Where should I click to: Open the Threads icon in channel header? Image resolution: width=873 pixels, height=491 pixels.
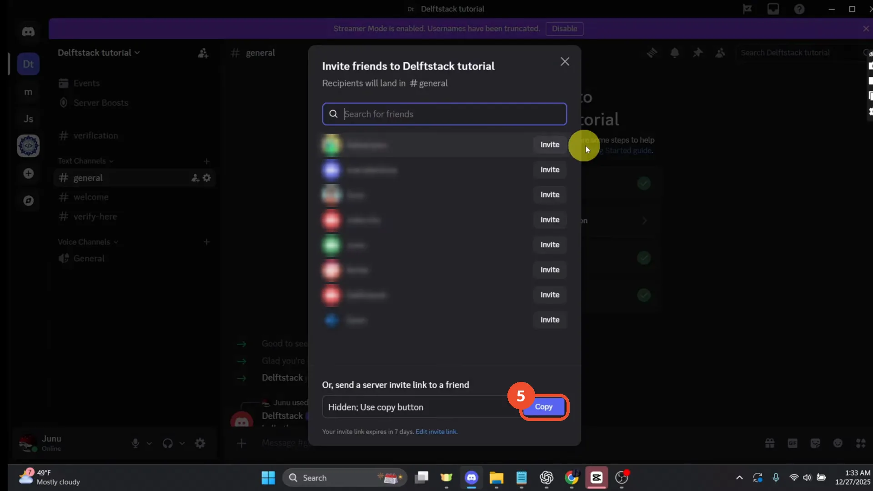(652, 53)
